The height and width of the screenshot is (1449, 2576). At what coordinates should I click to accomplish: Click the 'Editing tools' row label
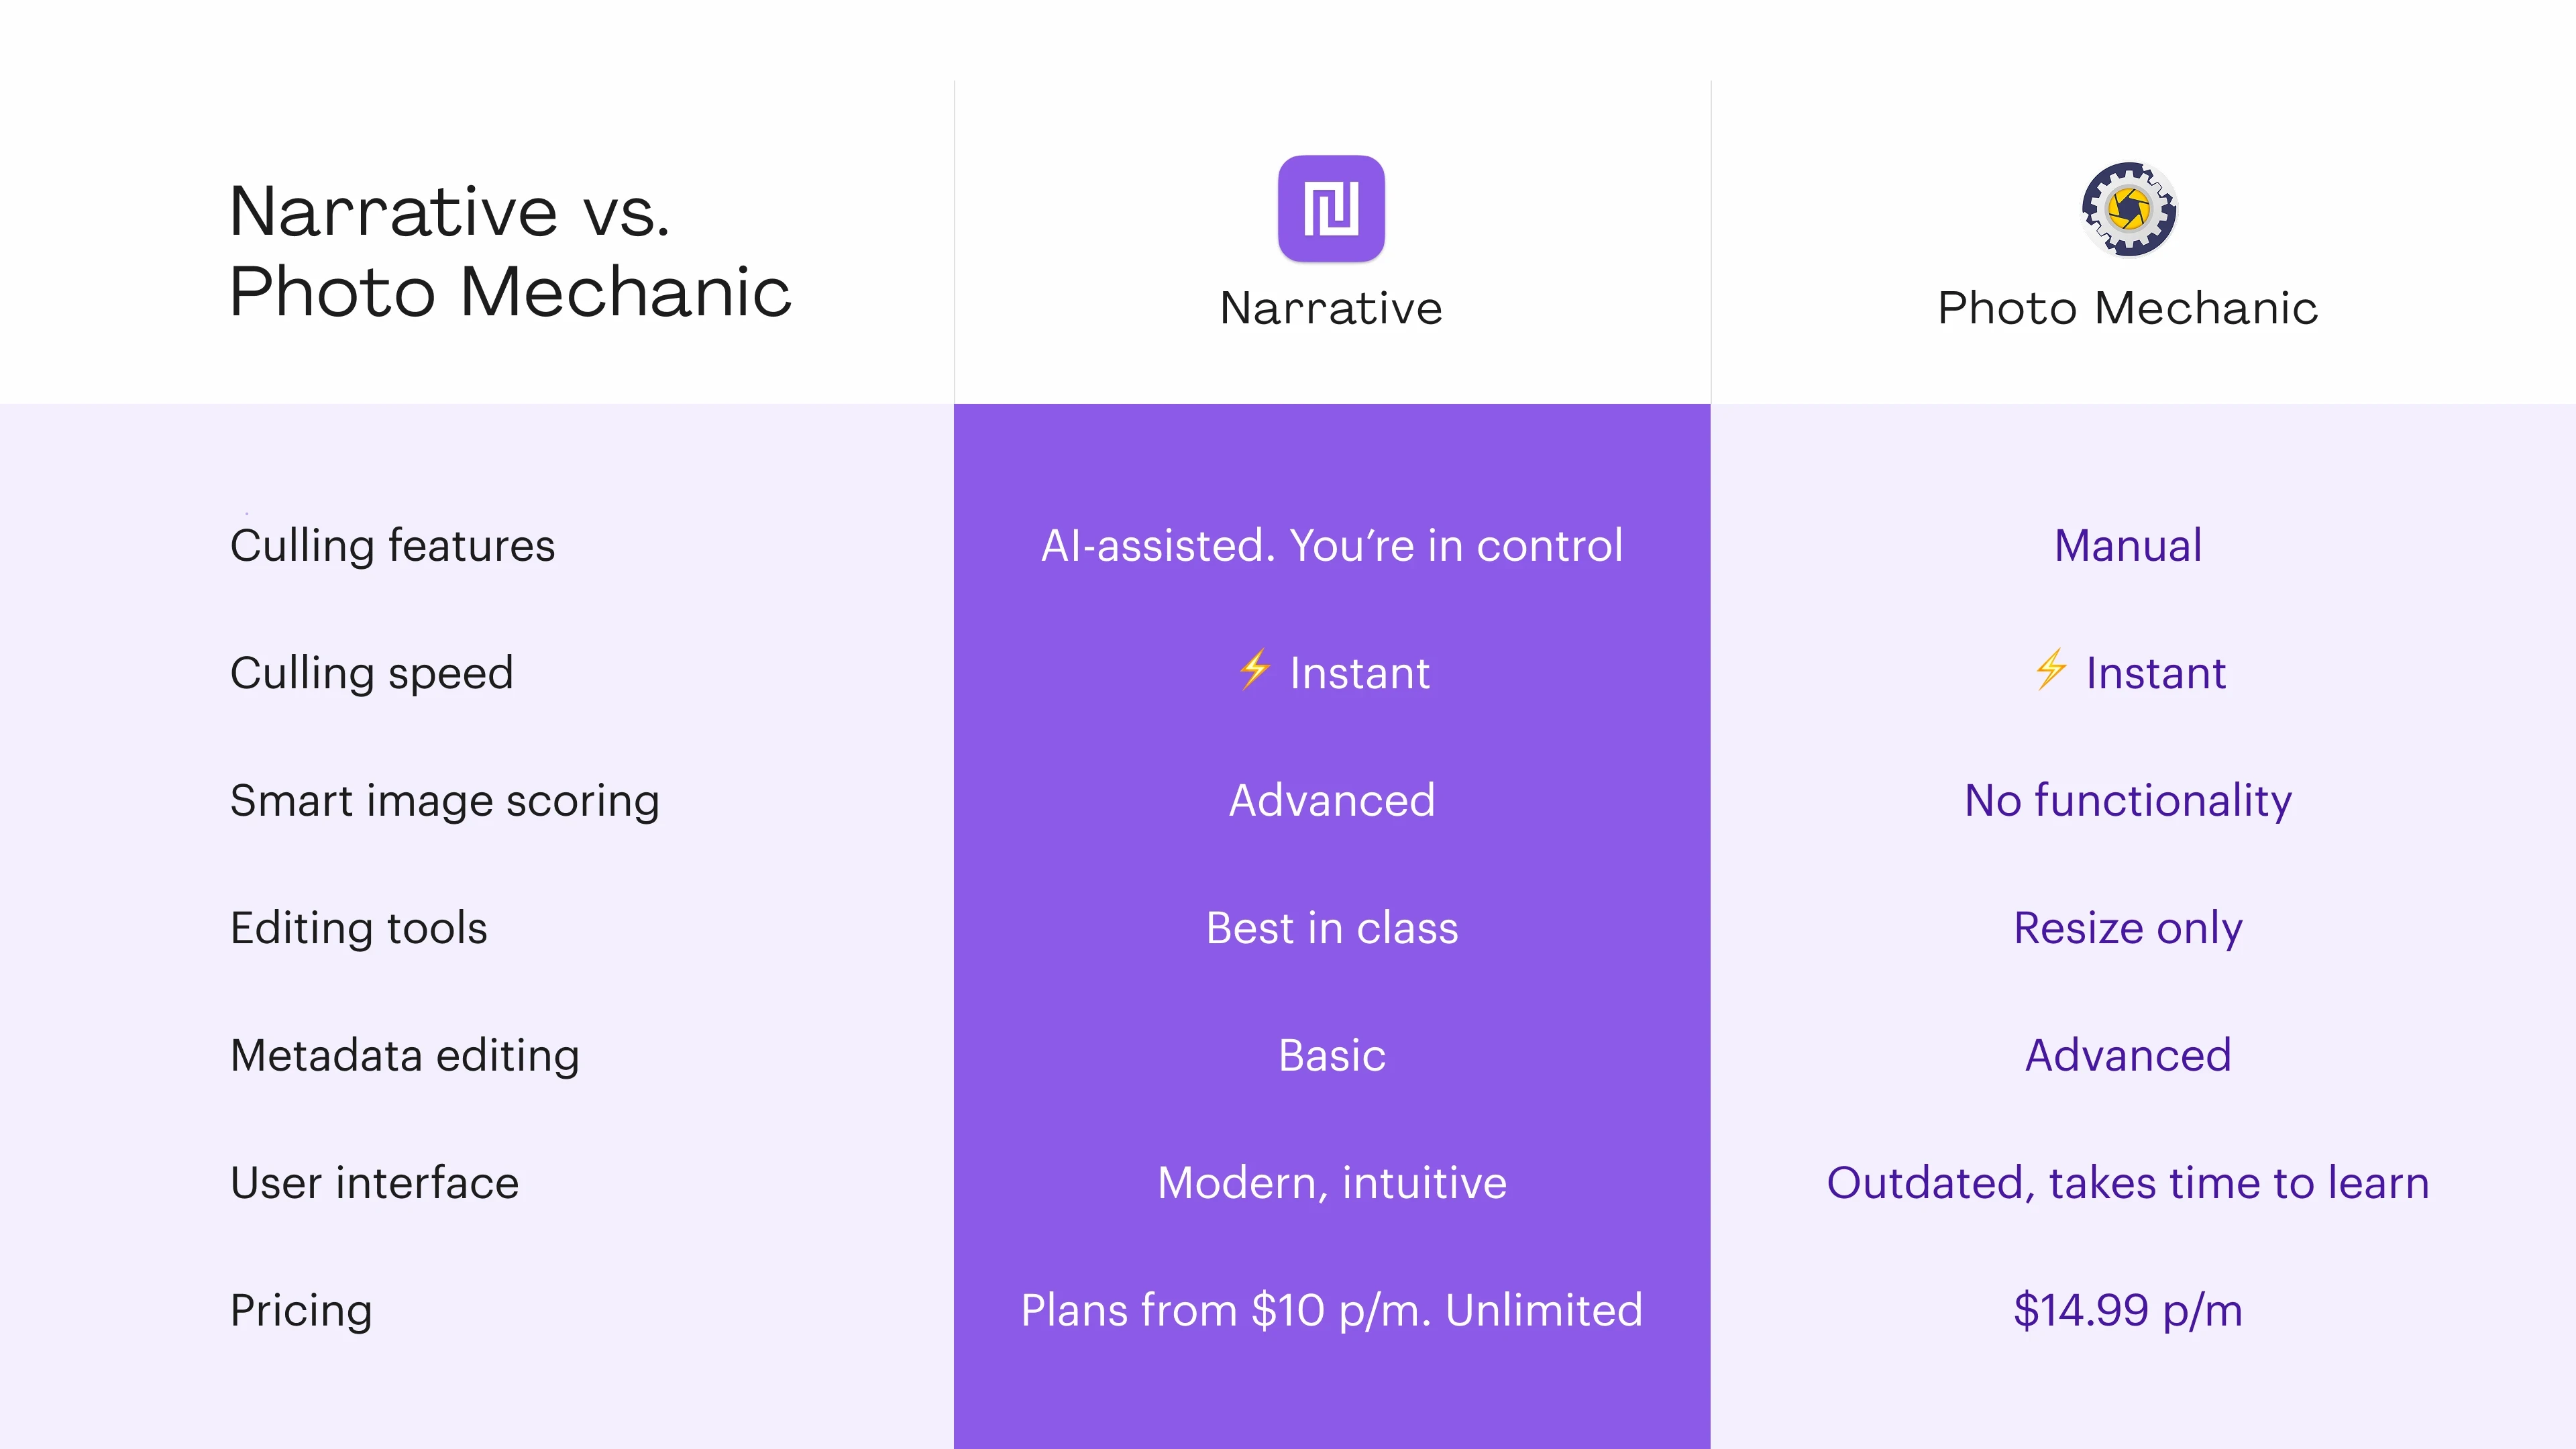coord(359,928)
